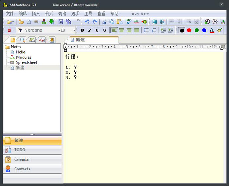Paste from clipboard
Screen dimensions: 229x186
[x=119, y=22]
